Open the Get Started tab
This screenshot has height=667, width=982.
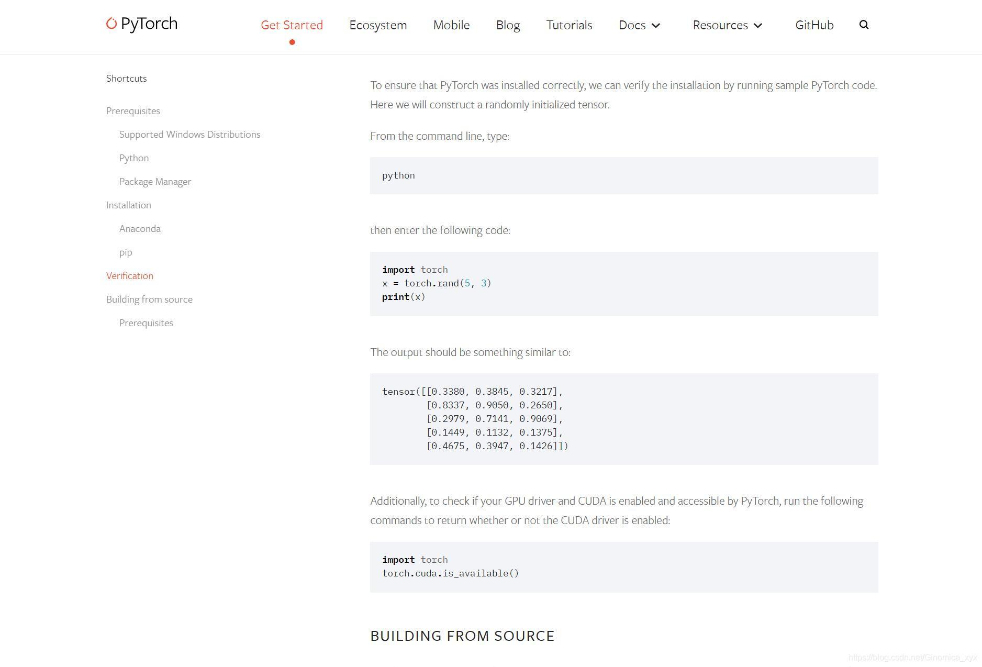(292, 25)
